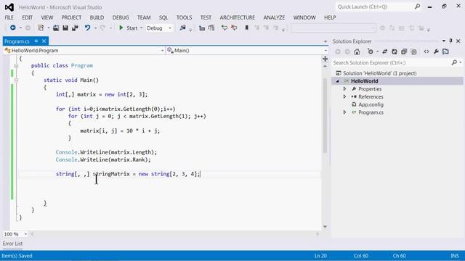Click Pending Changes Filter in Solution Explorer
The height and width of the screenshot is (261, 465).
click(371, 51)
